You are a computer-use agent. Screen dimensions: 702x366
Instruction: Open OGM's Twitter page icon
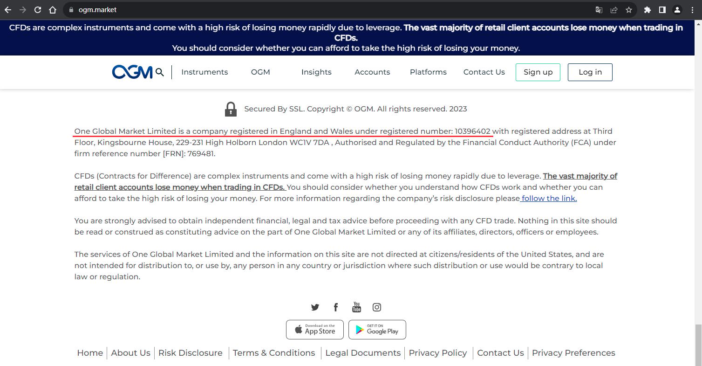(x=315, y=307)
